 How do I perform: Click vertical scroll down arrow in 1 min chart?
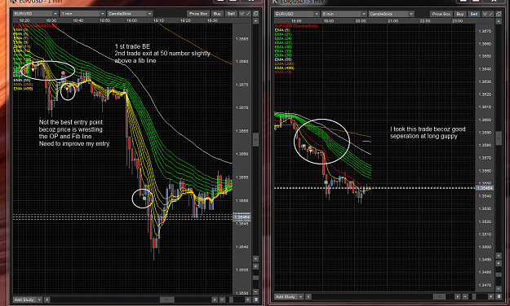pyautogui.click(x=256, y=259)
